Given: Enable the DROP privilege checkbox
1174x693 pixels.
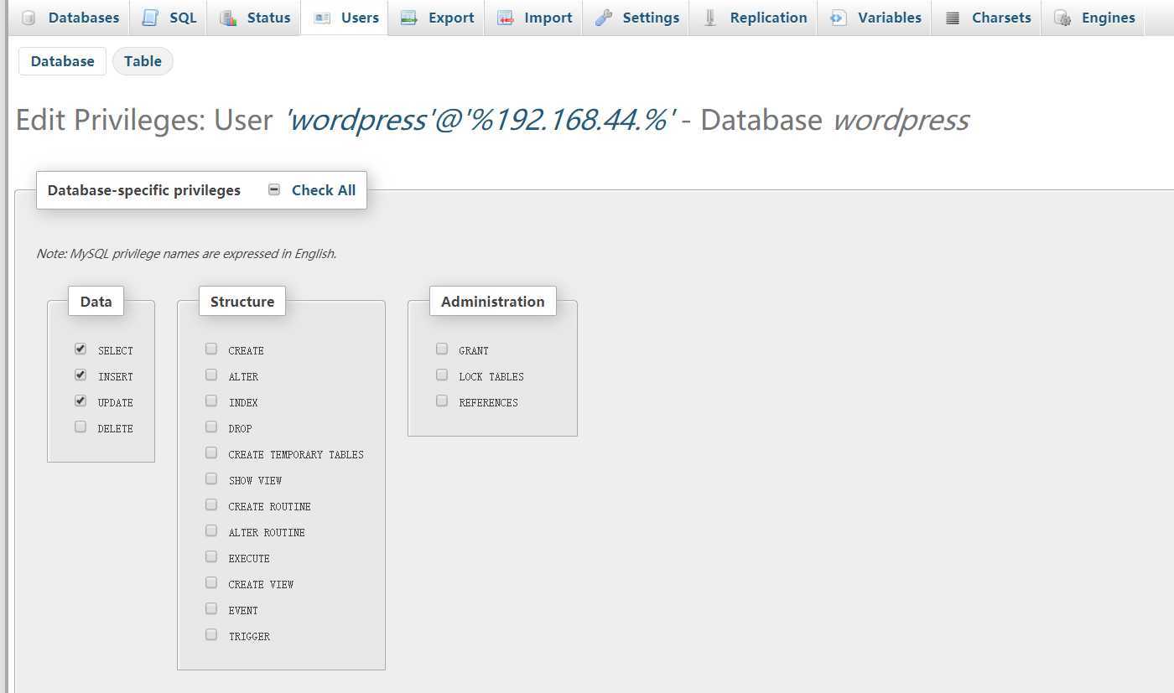Looking at the screenshot, I should tap(211, 427).
